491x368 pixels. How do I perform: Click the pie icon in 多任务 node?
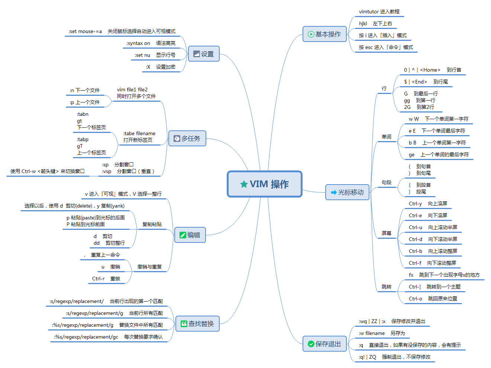pos(177,139)
